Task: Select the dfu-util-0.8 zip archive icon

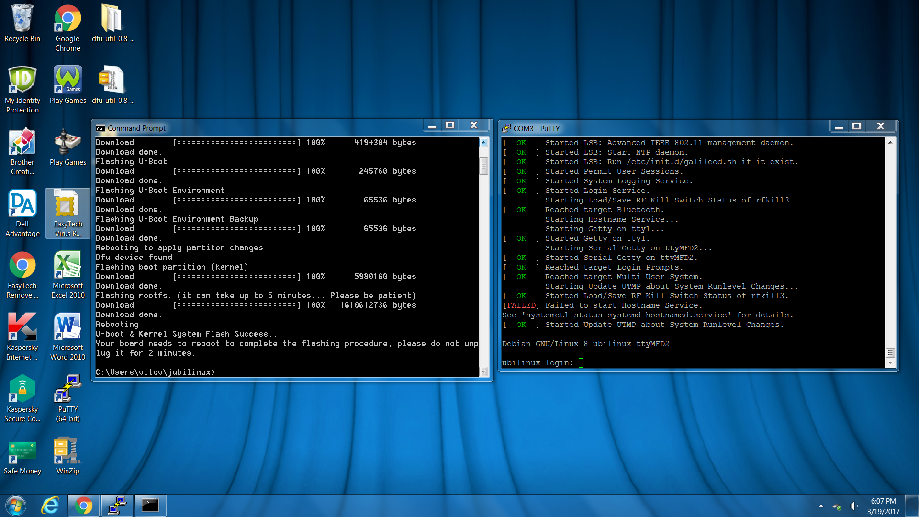Action: [x=113, y=85]
